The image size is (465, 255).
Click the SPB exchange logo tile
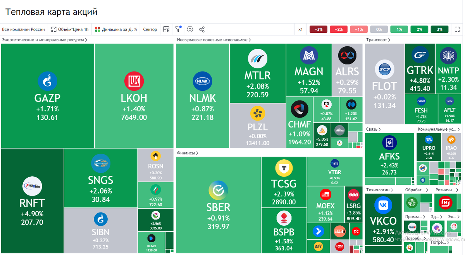click(x=339, y=231)
